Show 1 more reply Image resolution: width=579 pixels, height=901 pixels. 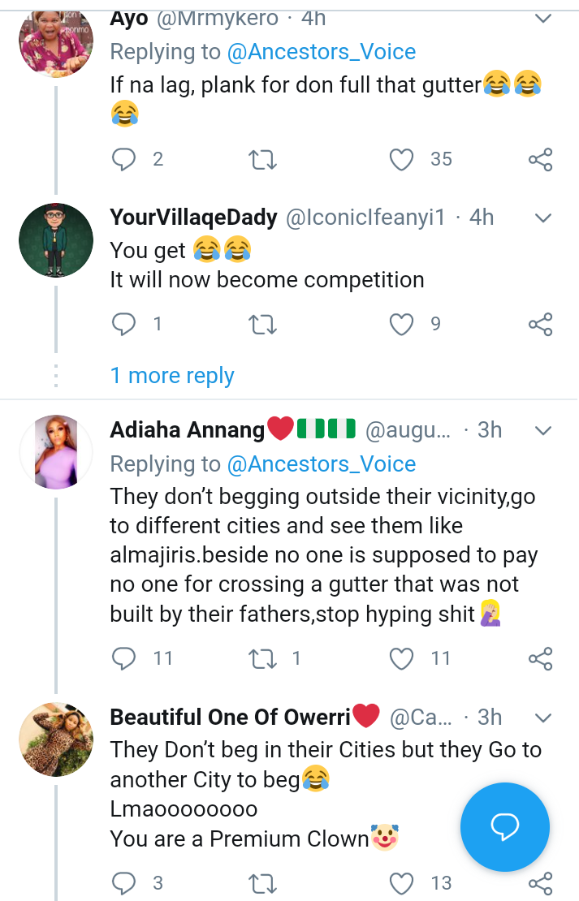click(x=172, y=376)
